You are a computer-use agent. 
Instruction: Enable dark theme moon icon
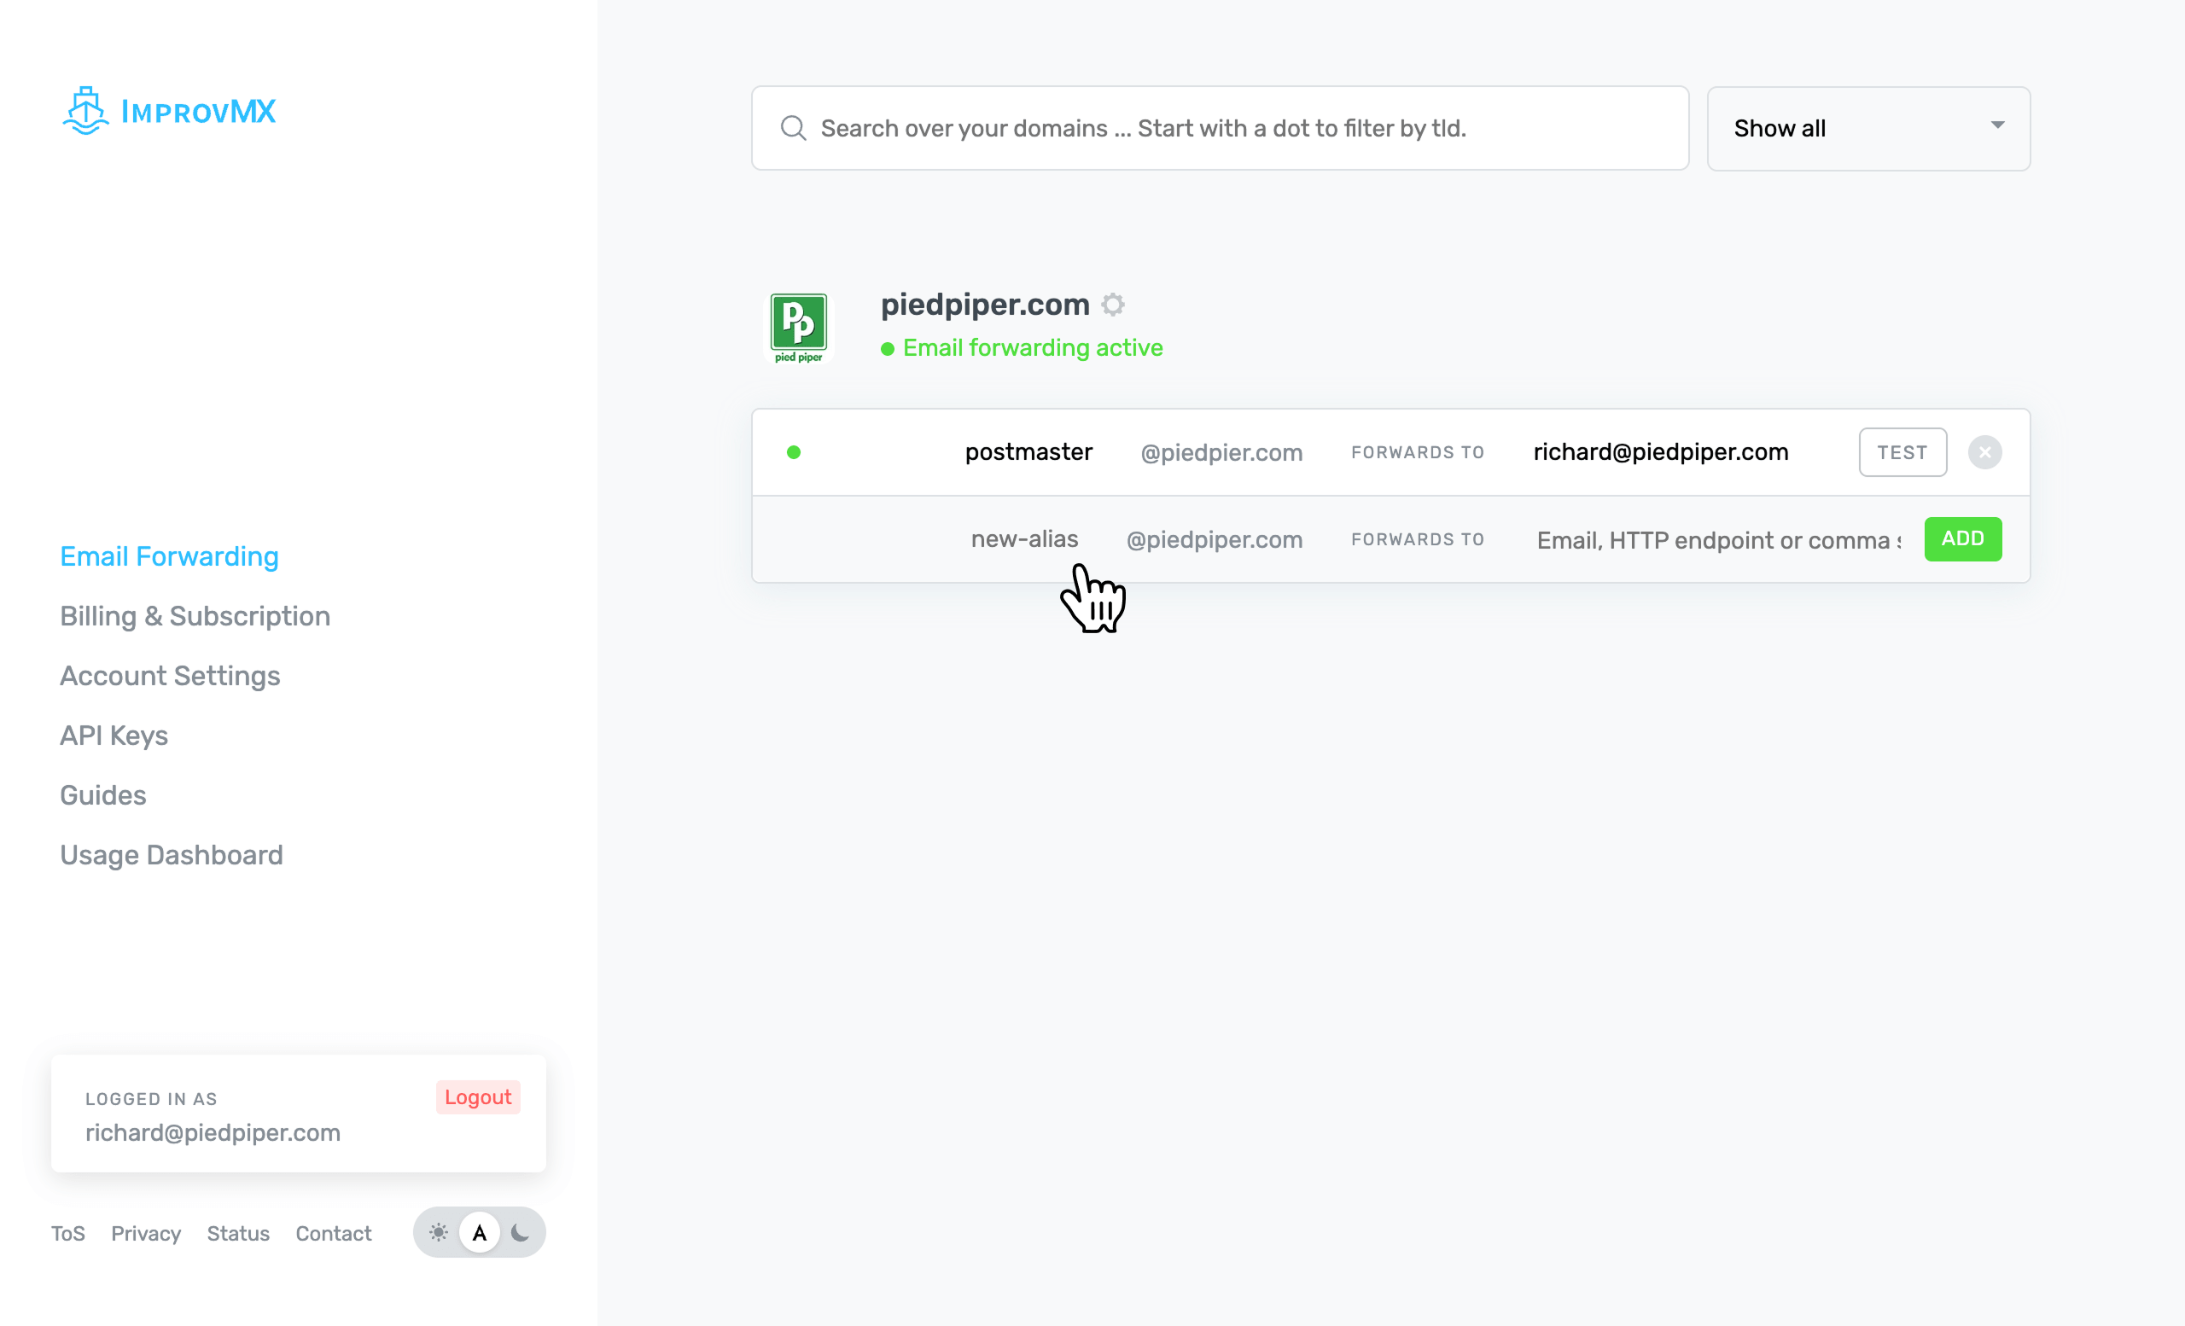[x=521, y=1232]
